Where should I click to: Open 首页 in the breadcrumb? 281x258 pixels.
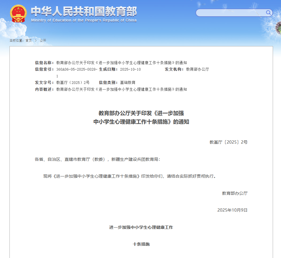(29, 40)
